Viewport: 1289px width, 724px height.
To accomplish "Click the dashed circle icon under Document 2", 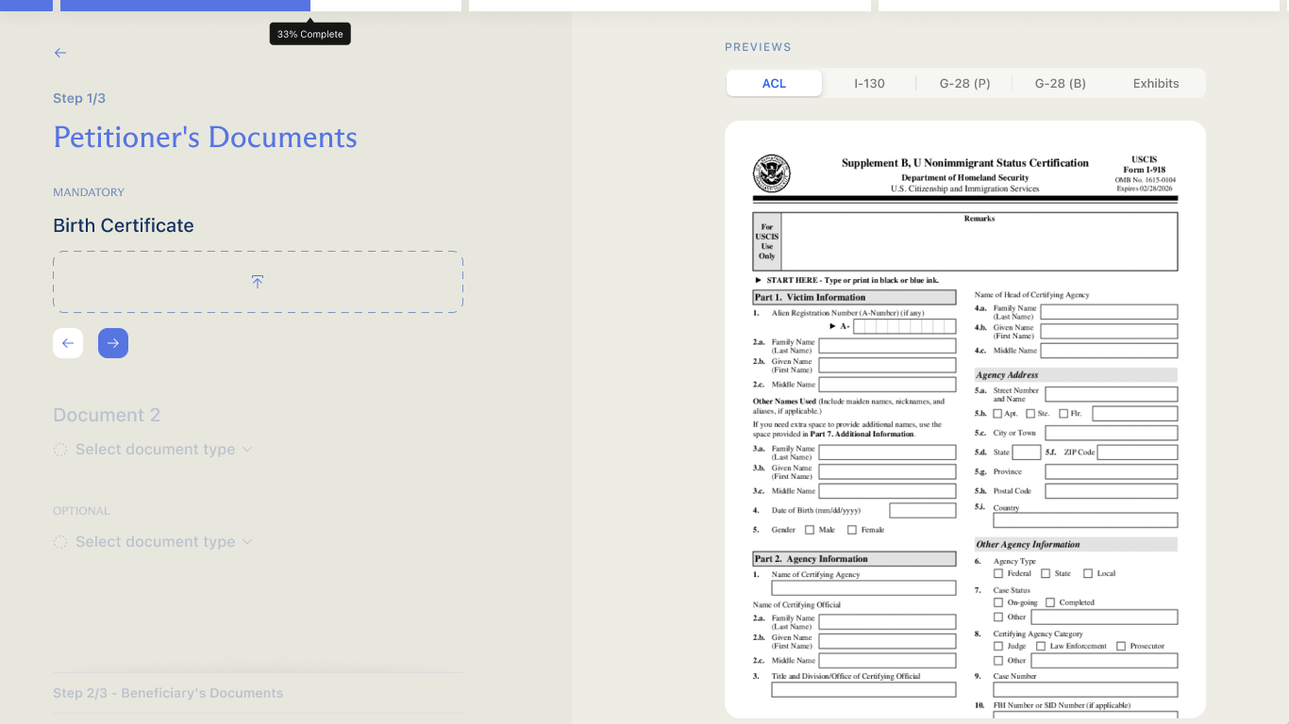I will (x=60, y=450).
